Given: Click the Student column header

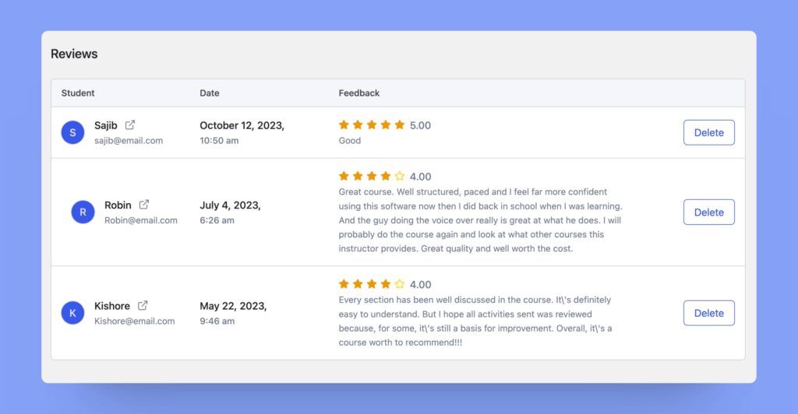Looking at the screenshot, I should coord(78,93).
